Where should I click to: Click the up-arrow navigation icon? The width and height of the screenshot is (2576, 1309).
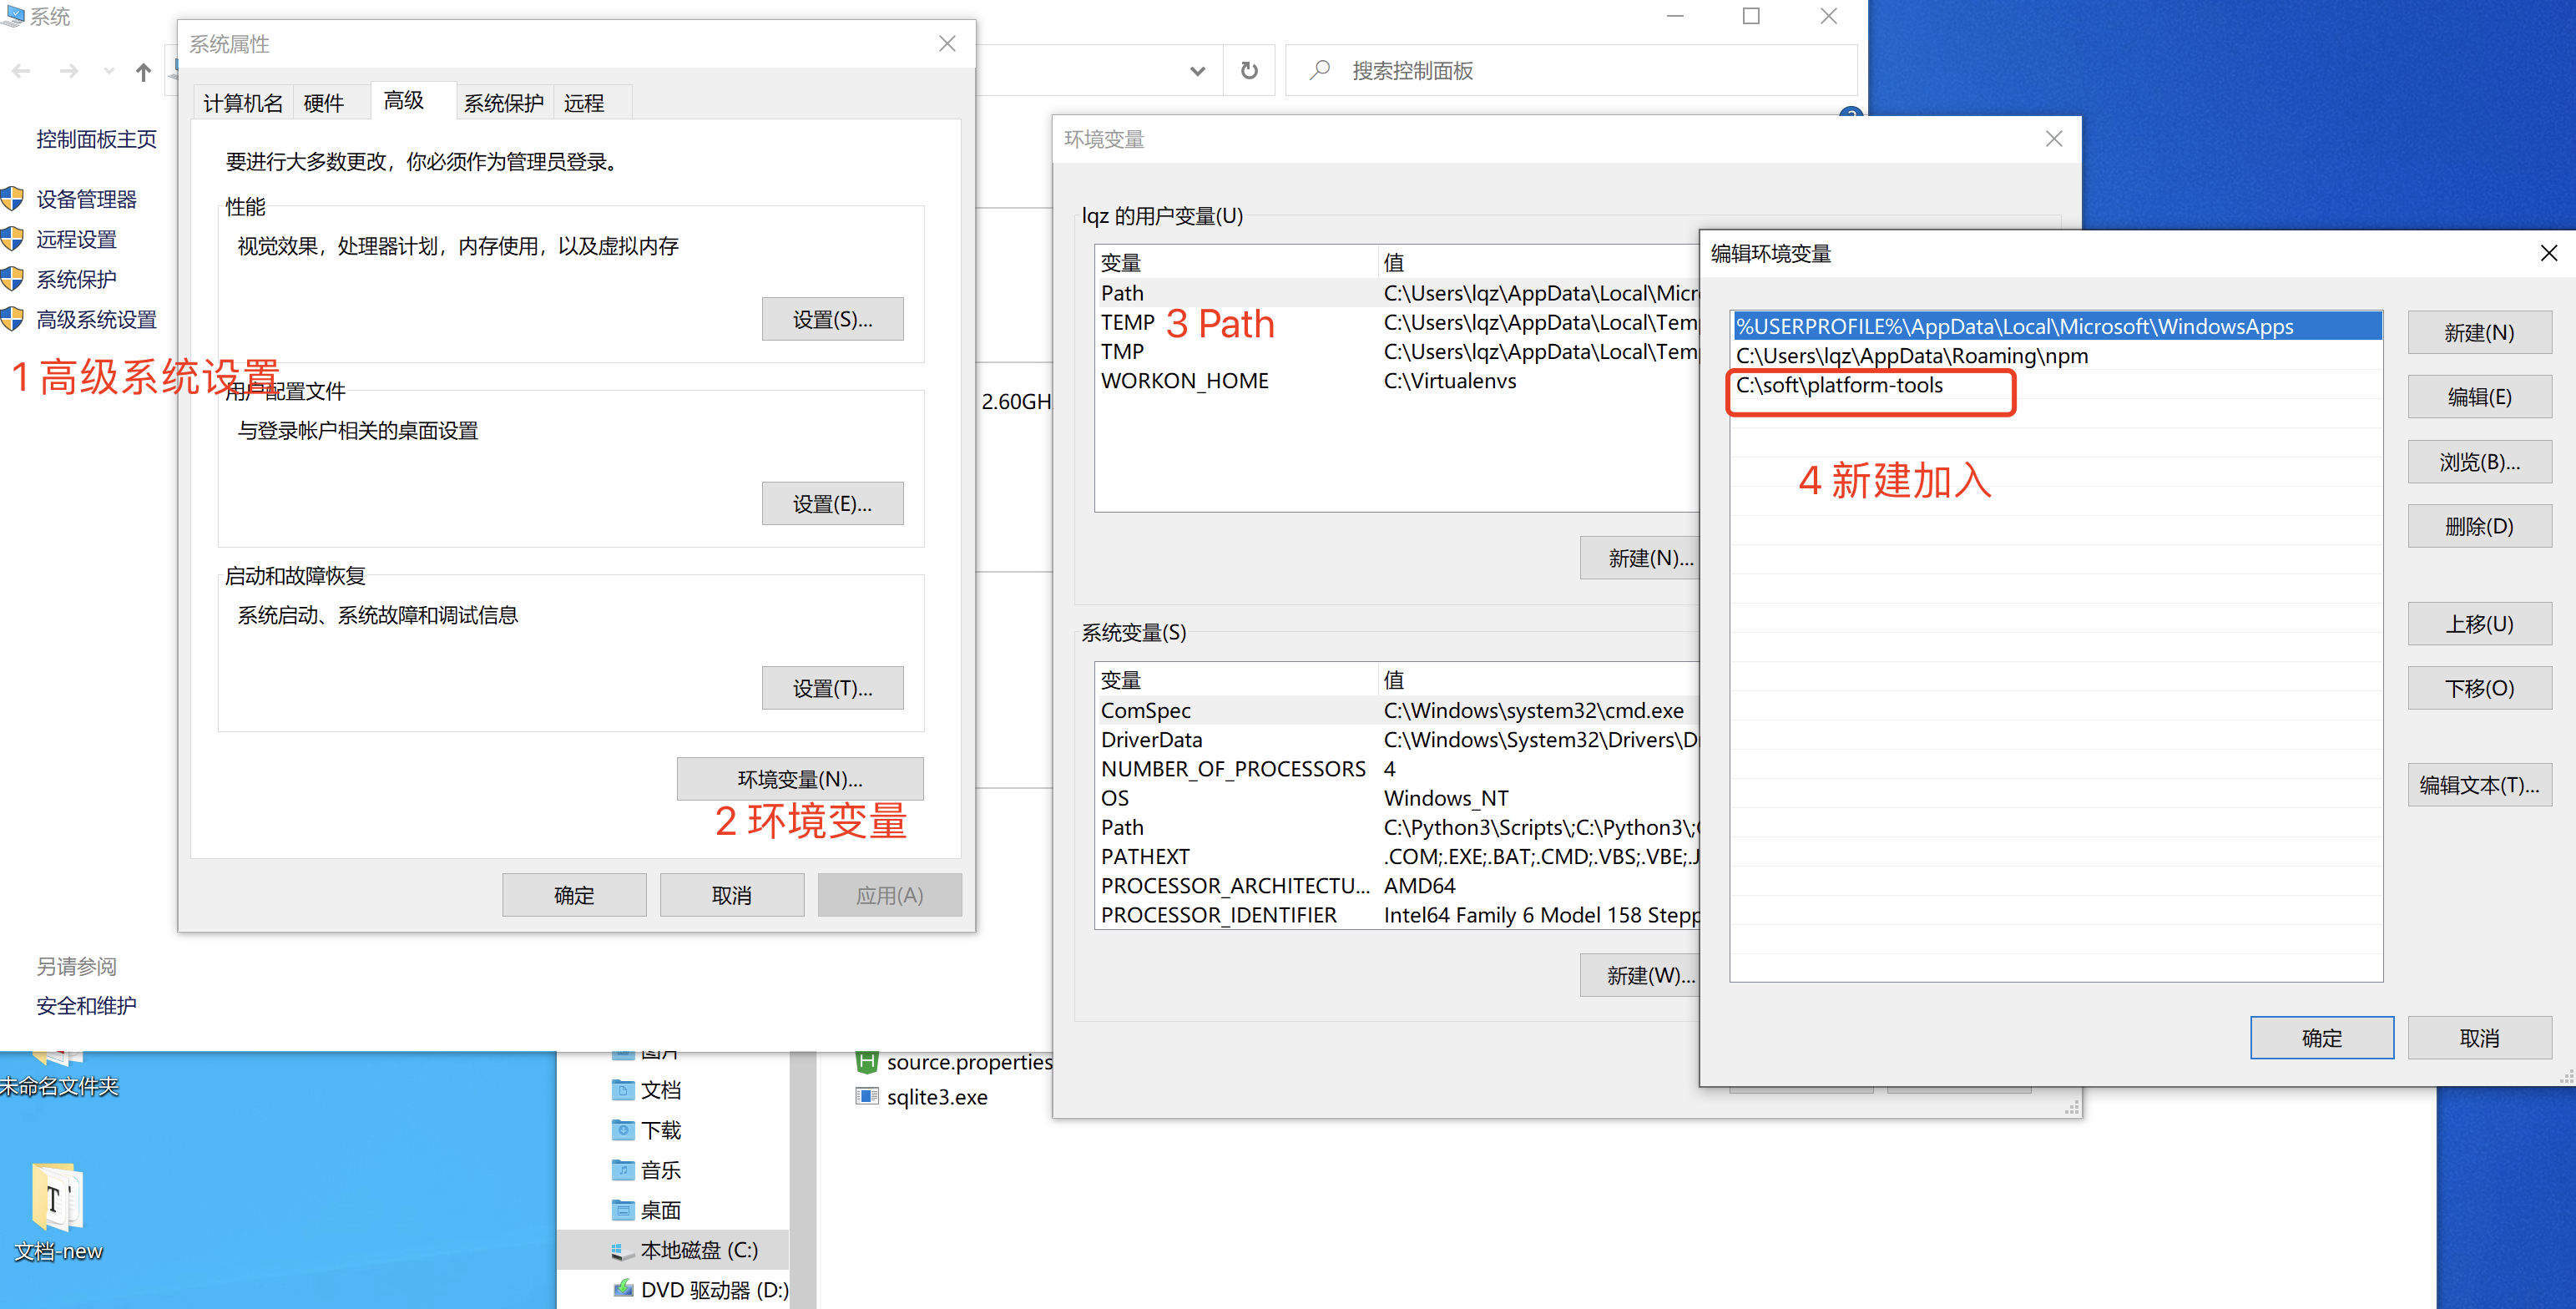coord(143,72)
